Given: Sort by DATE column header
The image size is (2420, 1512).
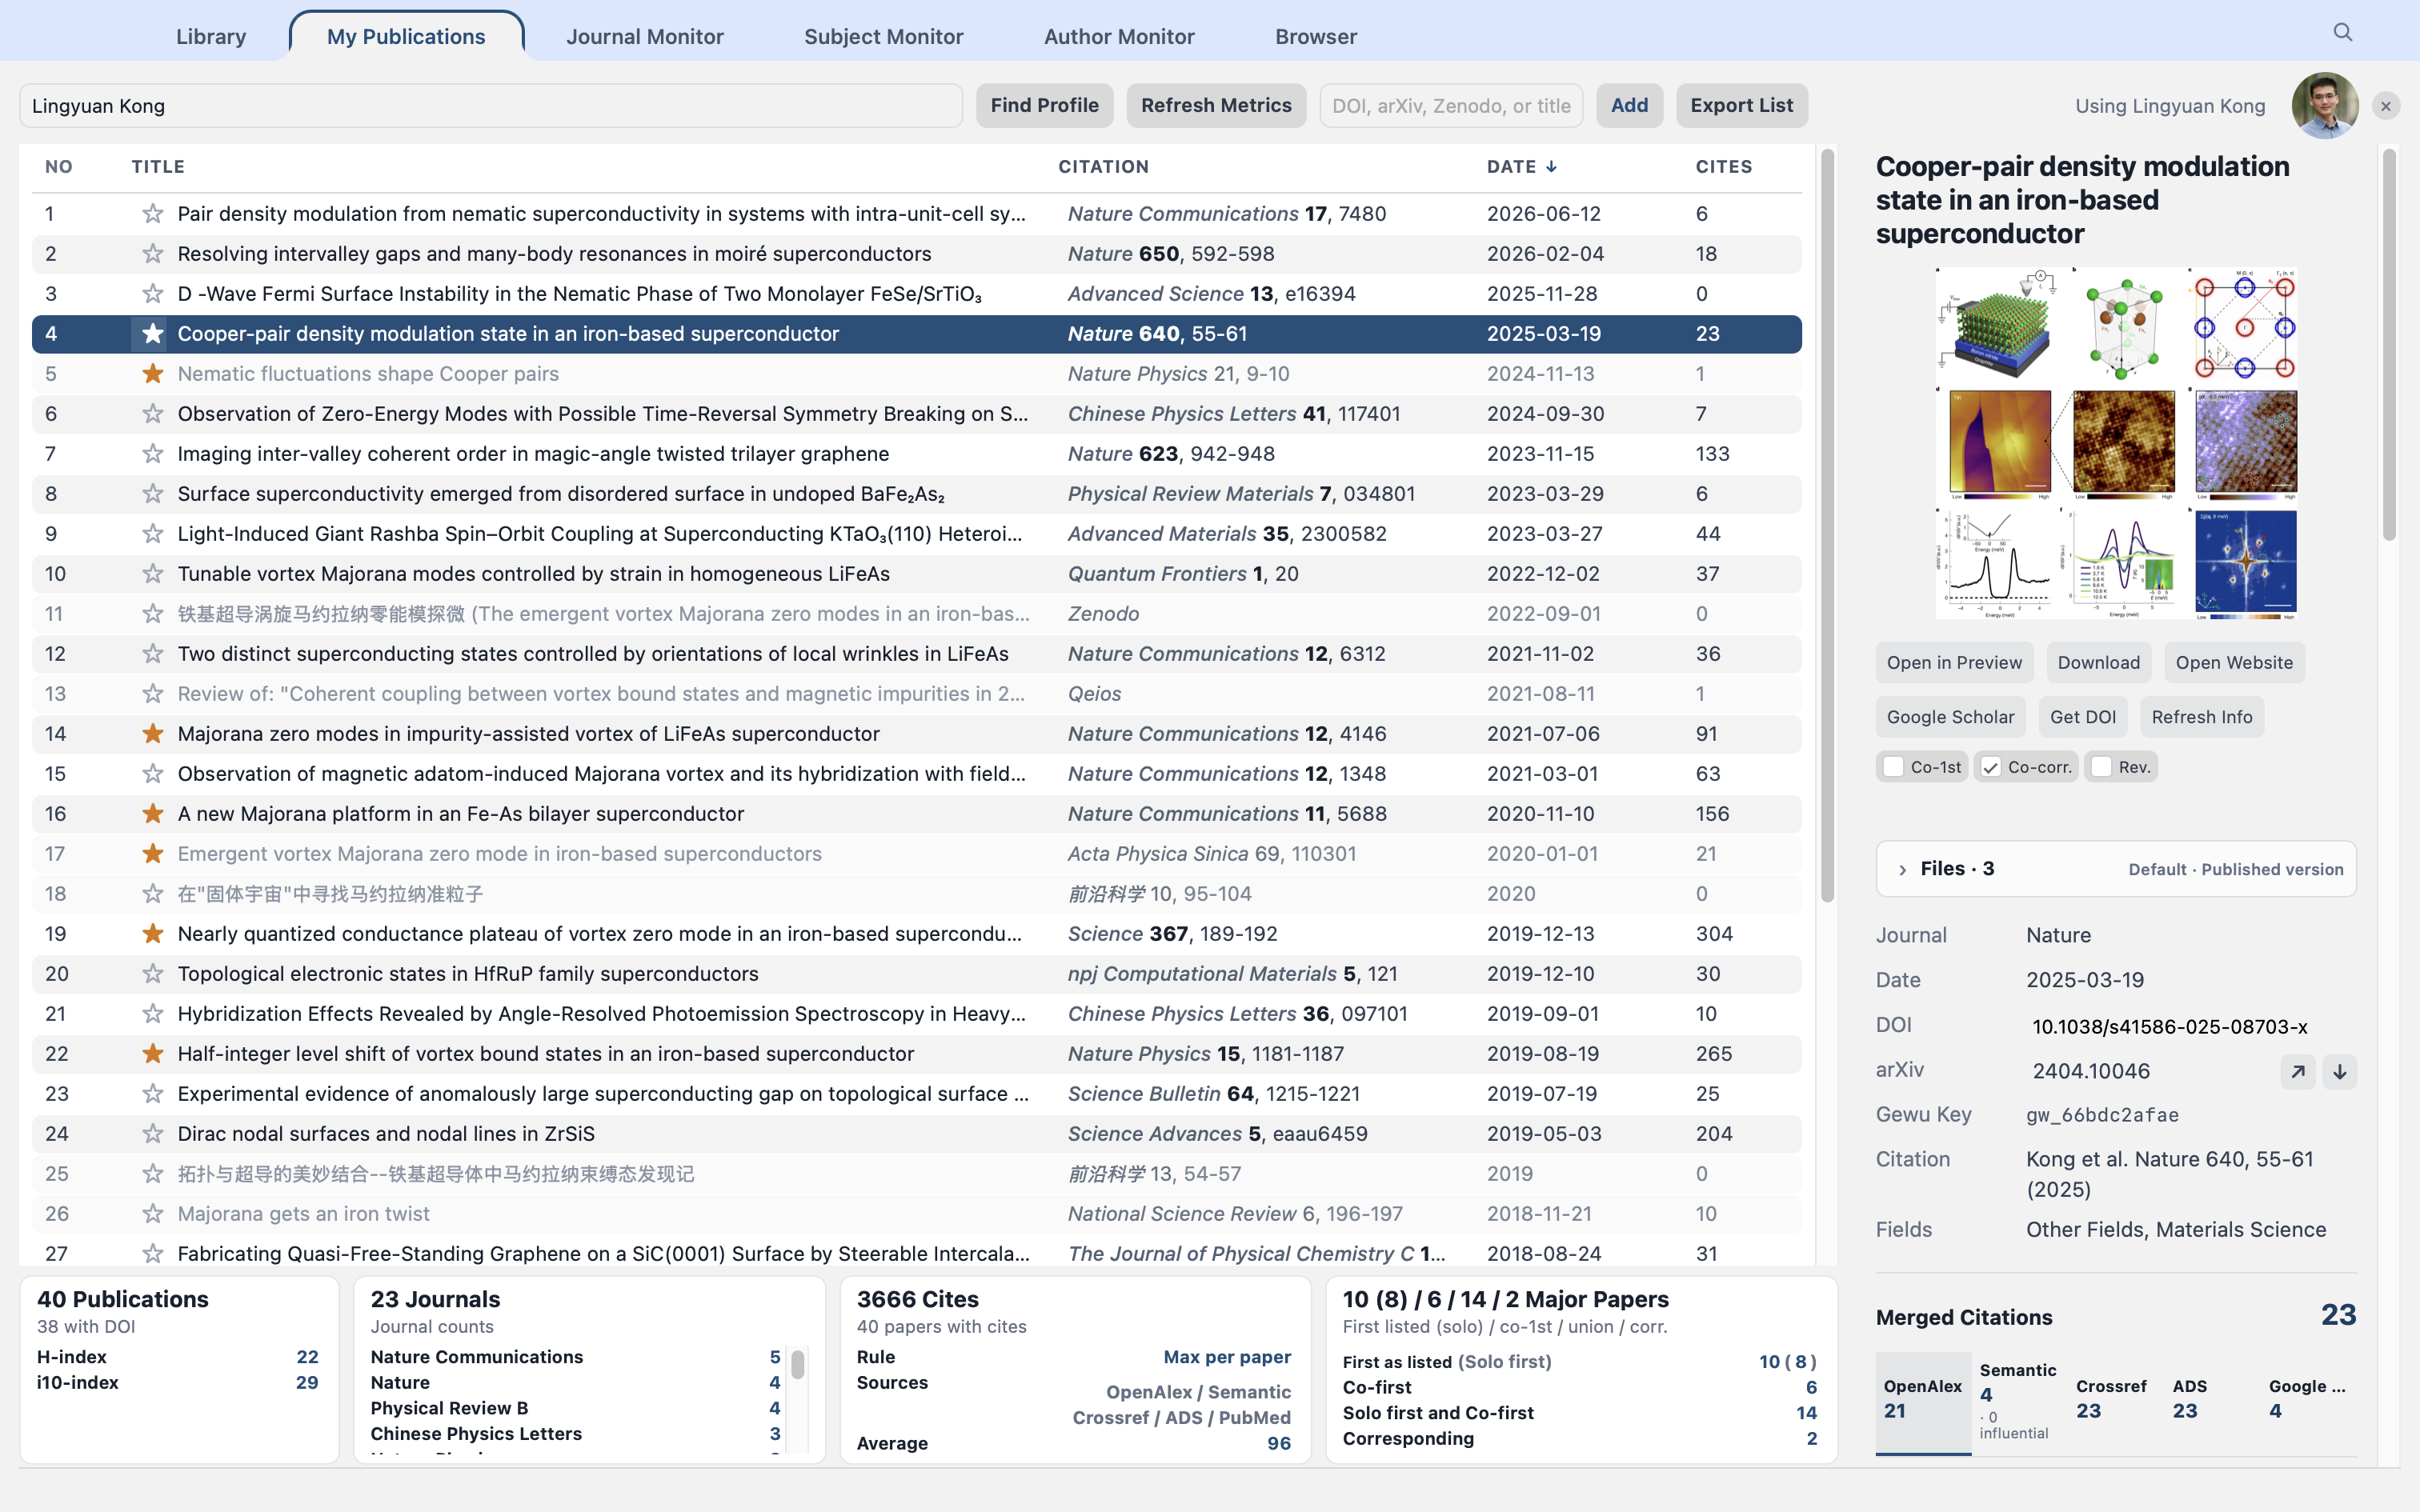Looking at the screenshot, I should point(1521,167).
